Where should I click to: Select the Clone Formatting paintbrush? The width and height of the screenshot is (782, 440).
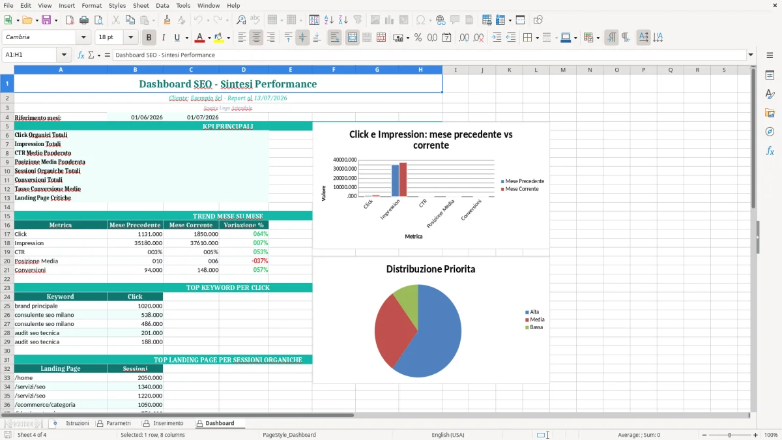(x=167, y=20)
